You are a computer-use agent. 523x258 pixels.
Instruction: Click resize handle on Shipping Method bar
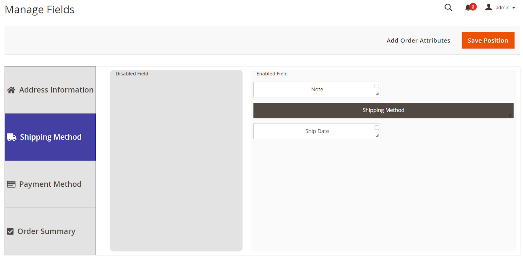(x=510, y=115)
